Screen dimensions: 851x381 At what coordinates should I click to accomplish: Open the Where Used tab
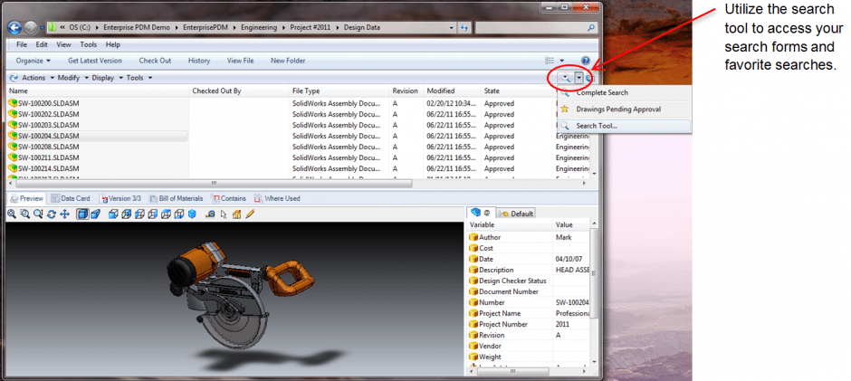point(277,198)
